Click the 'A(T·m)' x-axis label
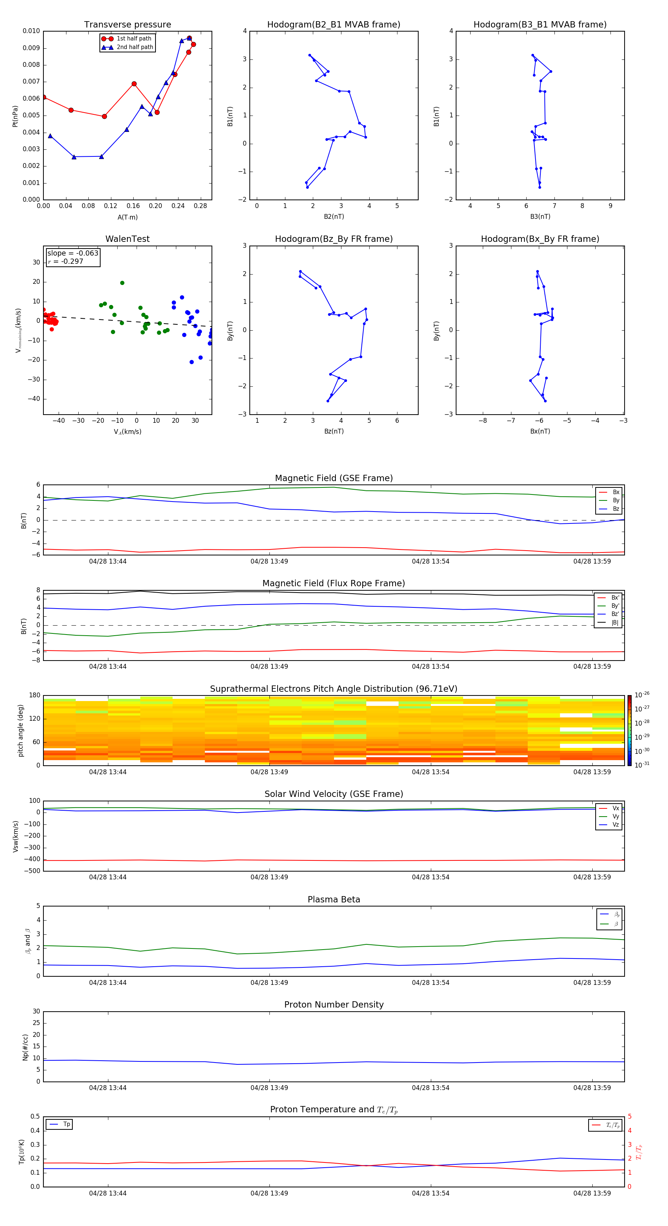 point(127,217)
